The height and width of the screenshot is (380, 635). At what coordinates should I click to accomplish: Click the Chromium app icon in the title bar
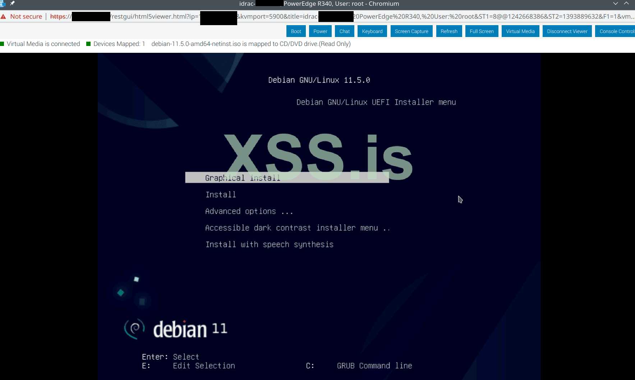tap(4, 4)
